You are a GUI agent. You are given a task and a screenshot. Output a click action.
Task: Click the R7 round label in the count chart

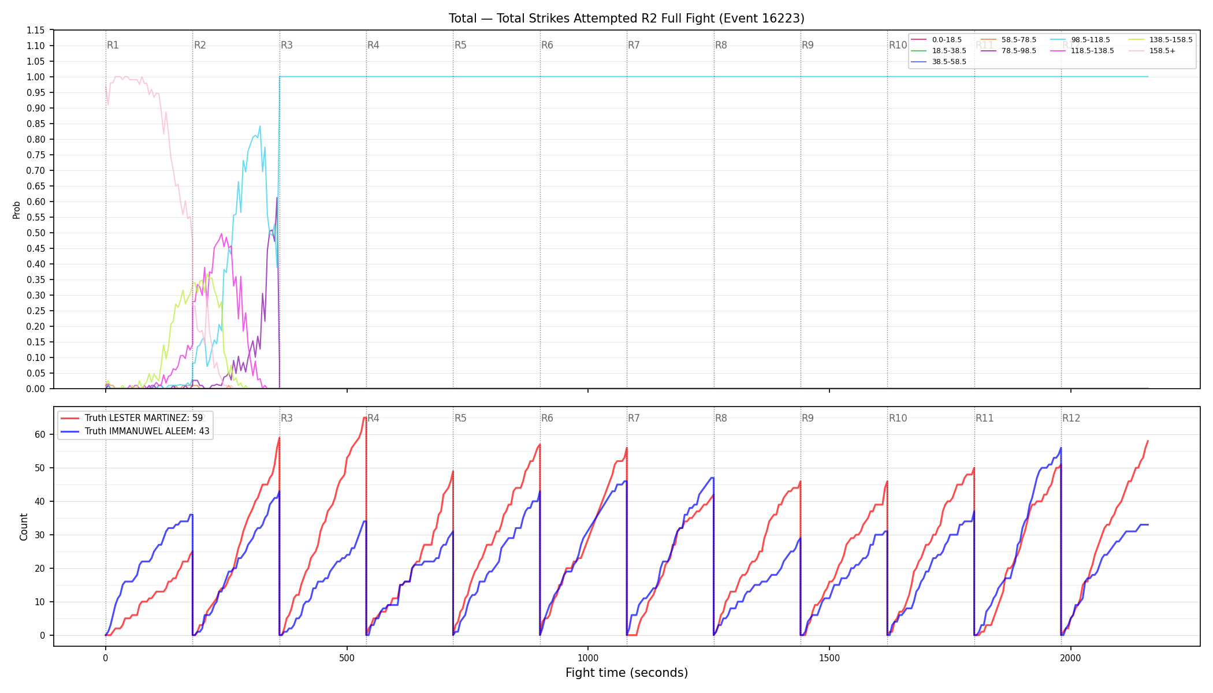tap(634, 418)
